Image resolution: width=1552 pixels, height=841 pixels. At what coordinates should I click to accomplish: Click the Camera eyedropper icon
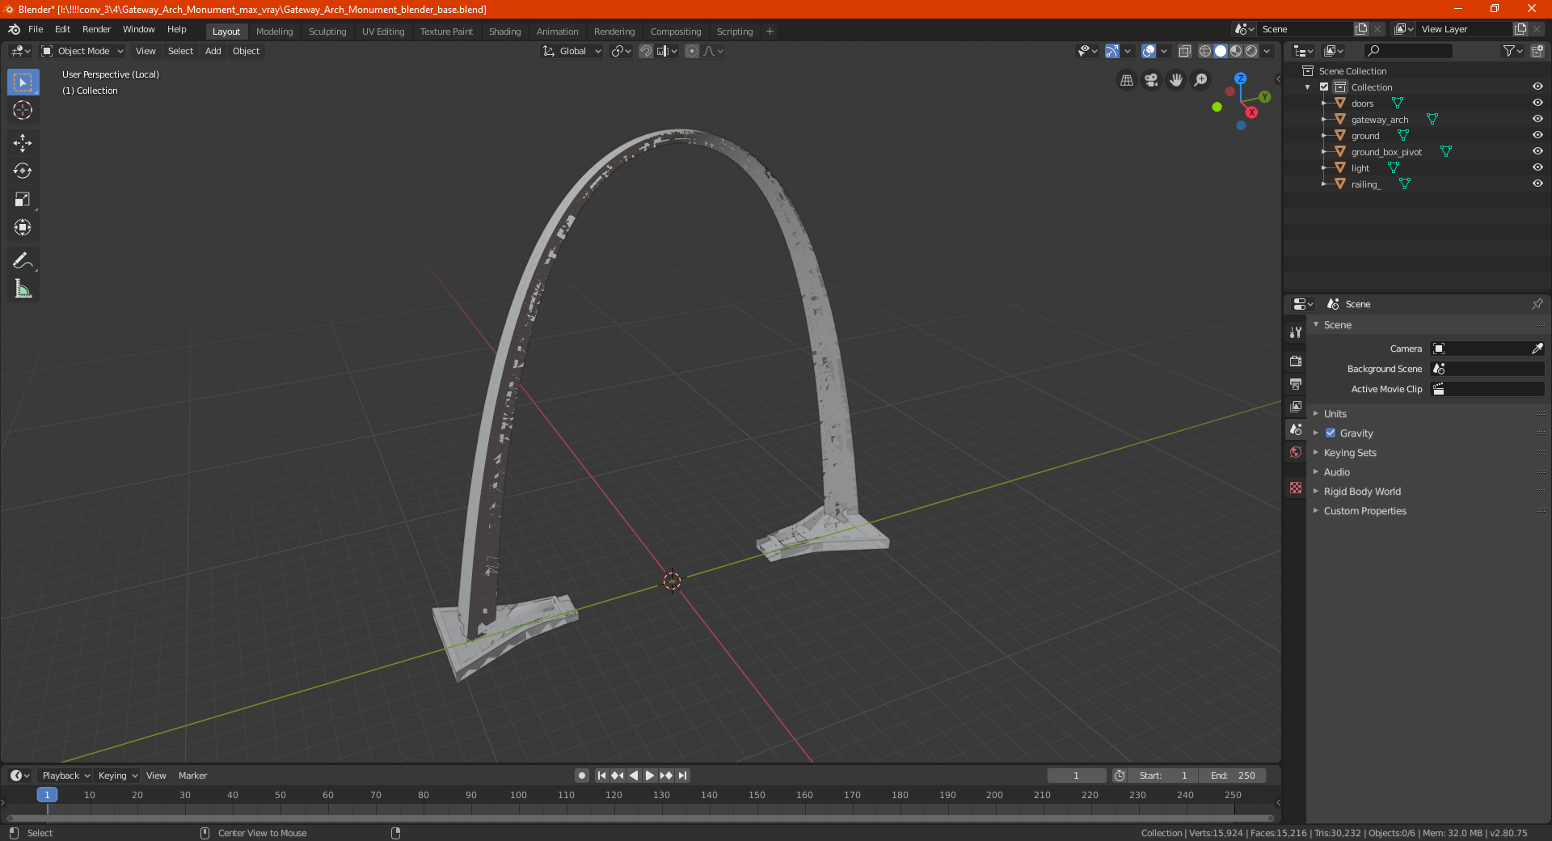pos(1537,349)
